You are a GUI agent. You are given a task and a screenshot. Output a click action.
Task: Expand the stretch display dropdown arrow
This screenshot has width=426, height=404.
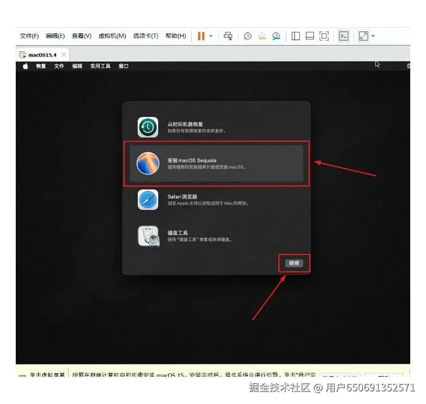coord(373,36)
